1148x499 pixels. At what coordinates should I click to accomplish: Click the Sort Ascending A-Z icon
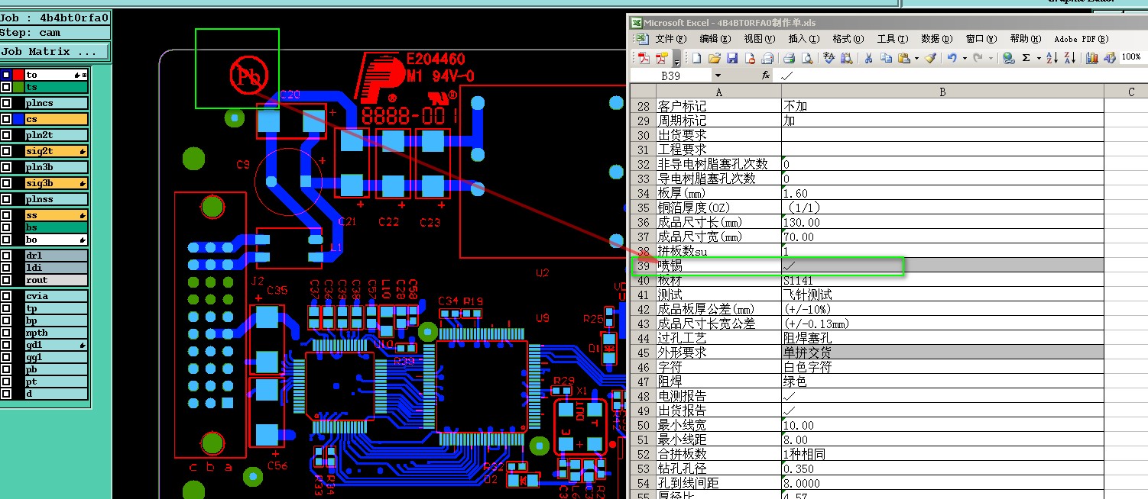tap(1052, 58)
